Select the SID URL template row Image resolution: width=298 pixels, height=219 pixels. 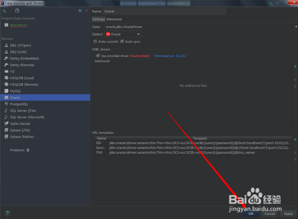193,143
